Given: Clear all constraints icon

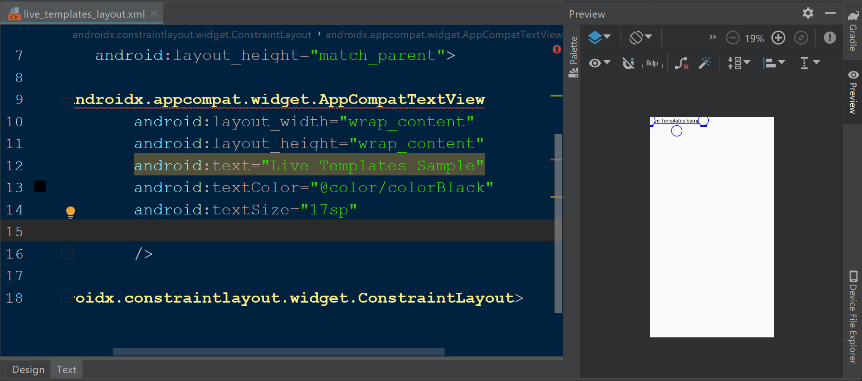Looking at the screenshot, I should 681,63.
